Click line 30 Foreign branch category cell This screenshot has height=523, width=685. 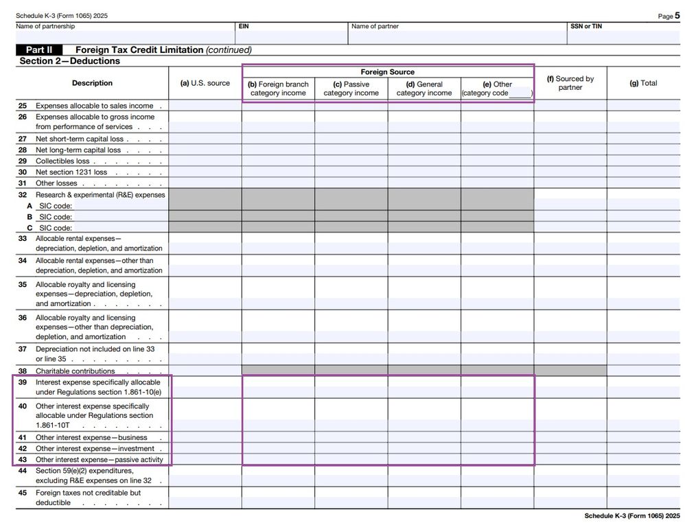[x=278, y=172]
